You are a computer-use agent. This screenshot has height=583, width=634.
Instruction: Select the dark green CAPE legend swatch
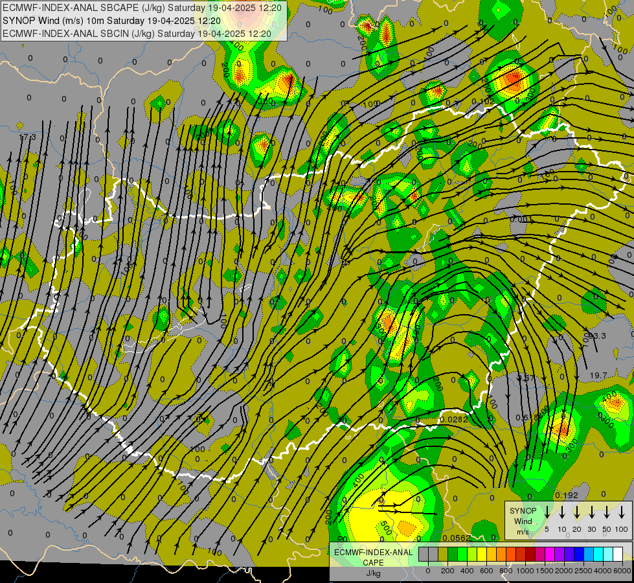(x=453, y=554)
